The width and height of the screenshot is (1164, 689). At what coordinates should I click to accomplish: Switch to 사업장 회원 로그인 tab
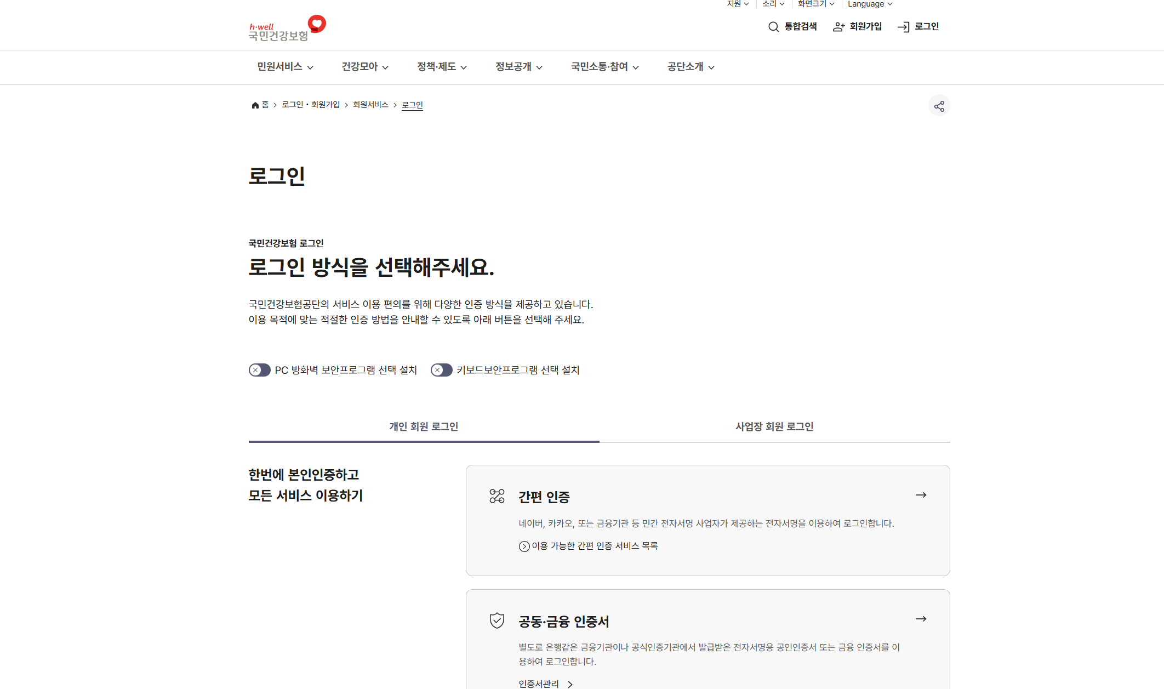[774, 426]
